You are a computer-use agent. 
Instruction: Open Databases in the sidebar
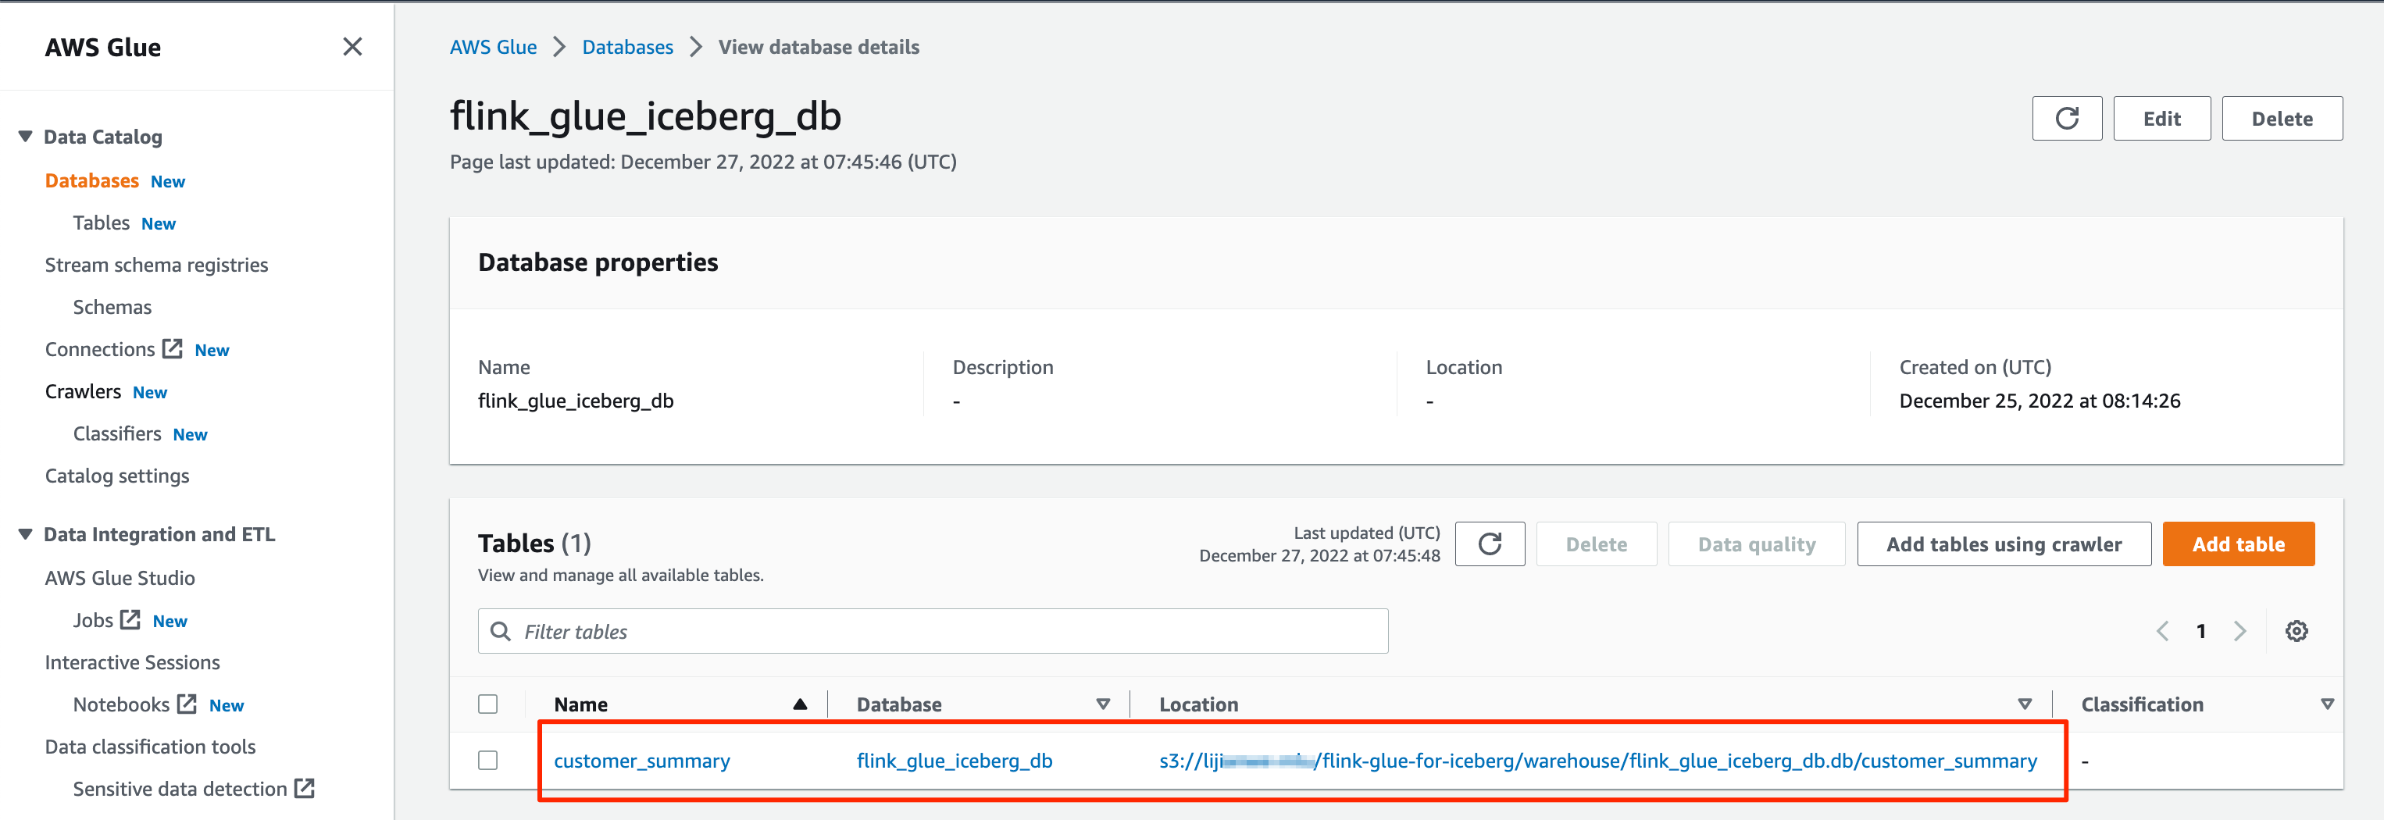pos(91,180)
